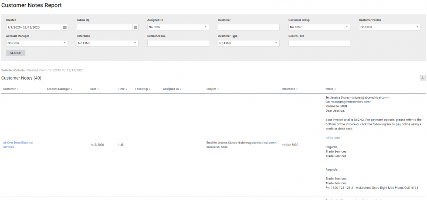Expand the Assigned To filter dropdown
This screenshot has width=427, height=200.
pos(178,27)
